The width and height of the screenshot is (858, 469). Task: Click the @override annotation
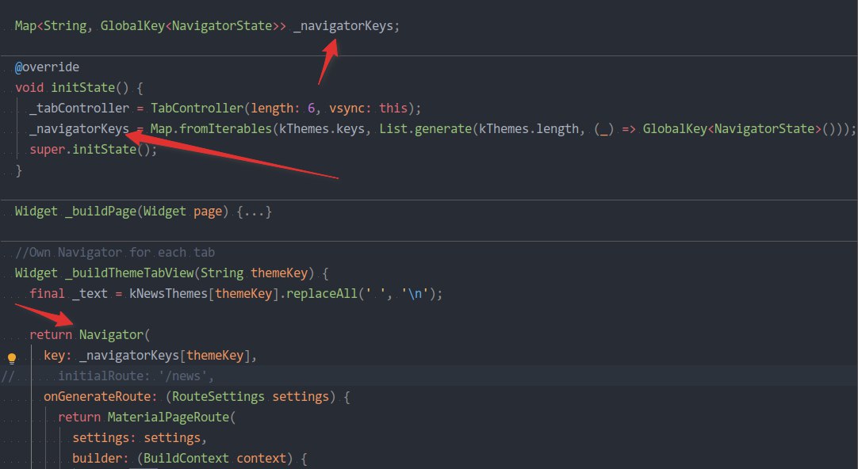coord(47,67)
